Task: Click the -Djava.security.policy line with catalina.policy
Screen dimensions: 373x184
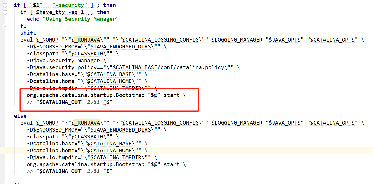Action: pos(133,67)
